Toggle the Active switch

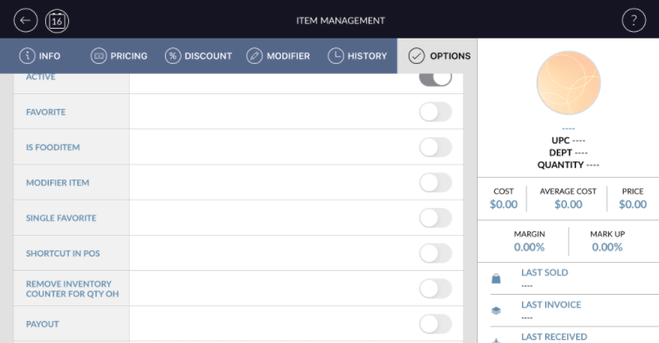435,78
